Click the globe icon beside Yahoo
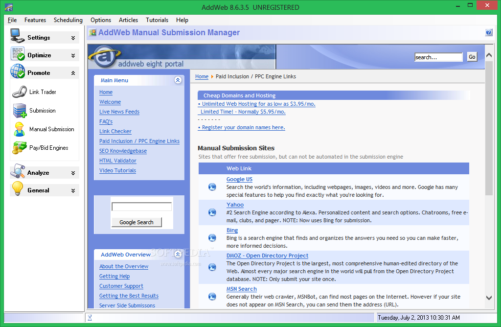 (x=212, y=212)
